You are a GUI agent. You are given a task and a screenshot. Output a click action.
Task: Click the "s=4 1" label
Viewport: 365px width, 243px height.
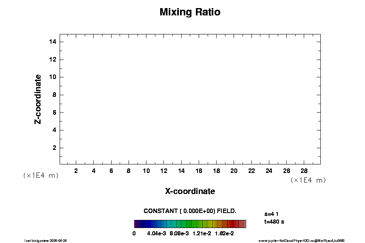[x=271, y=213]
